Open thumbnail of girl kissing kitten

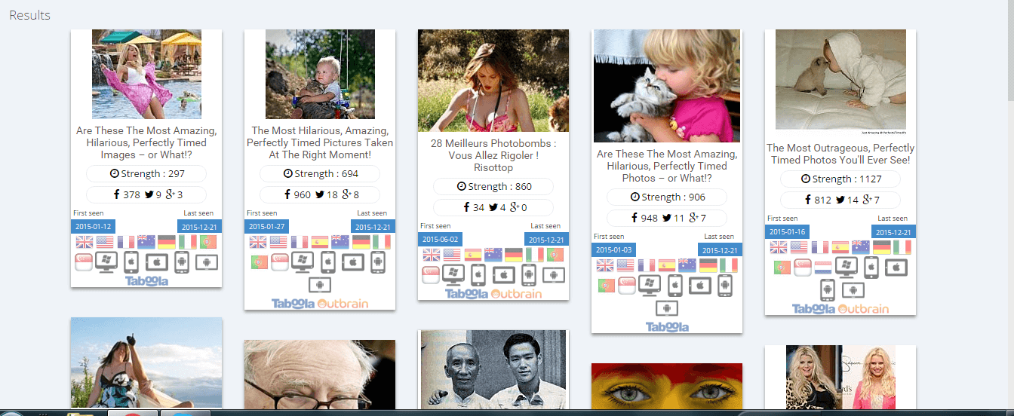[x=667, y=86]
